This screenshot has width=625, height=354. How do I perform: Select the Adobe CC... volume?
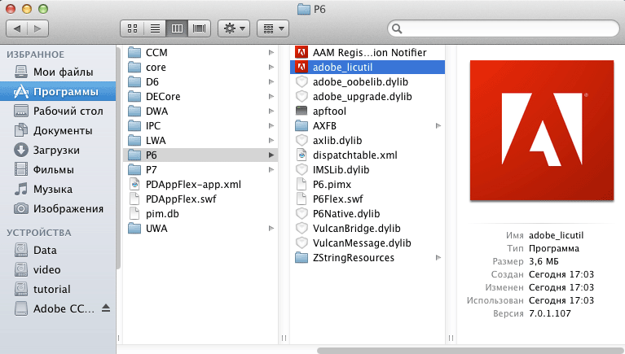pos(58,308)
